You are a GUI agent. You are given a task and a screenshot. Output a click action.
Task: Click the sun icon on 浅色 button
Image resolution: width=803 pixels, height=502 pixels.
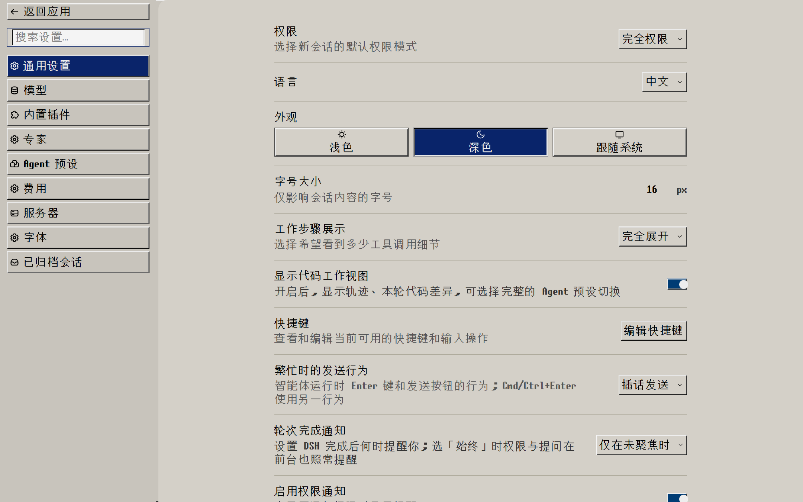[342, 134]
